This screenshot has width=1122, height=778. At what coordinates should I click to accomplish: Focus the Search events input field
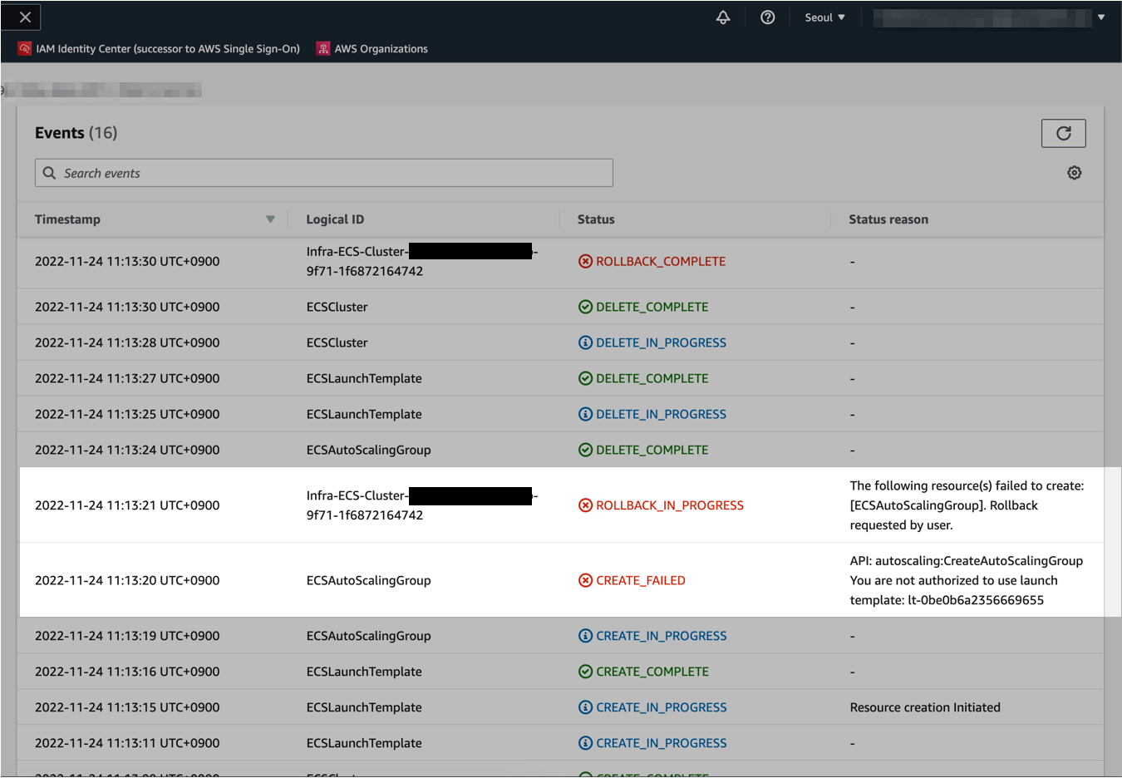(x=332, y=173)
